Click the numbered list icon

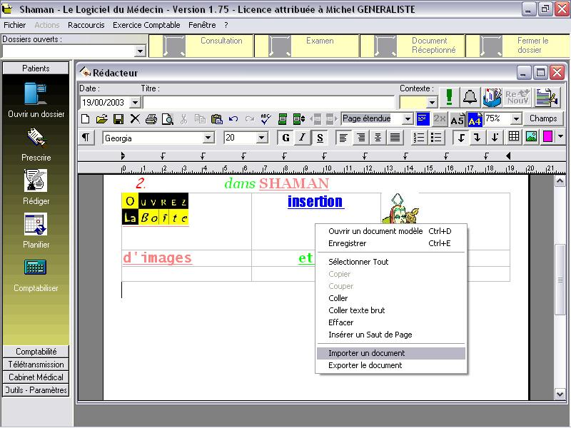419,138
